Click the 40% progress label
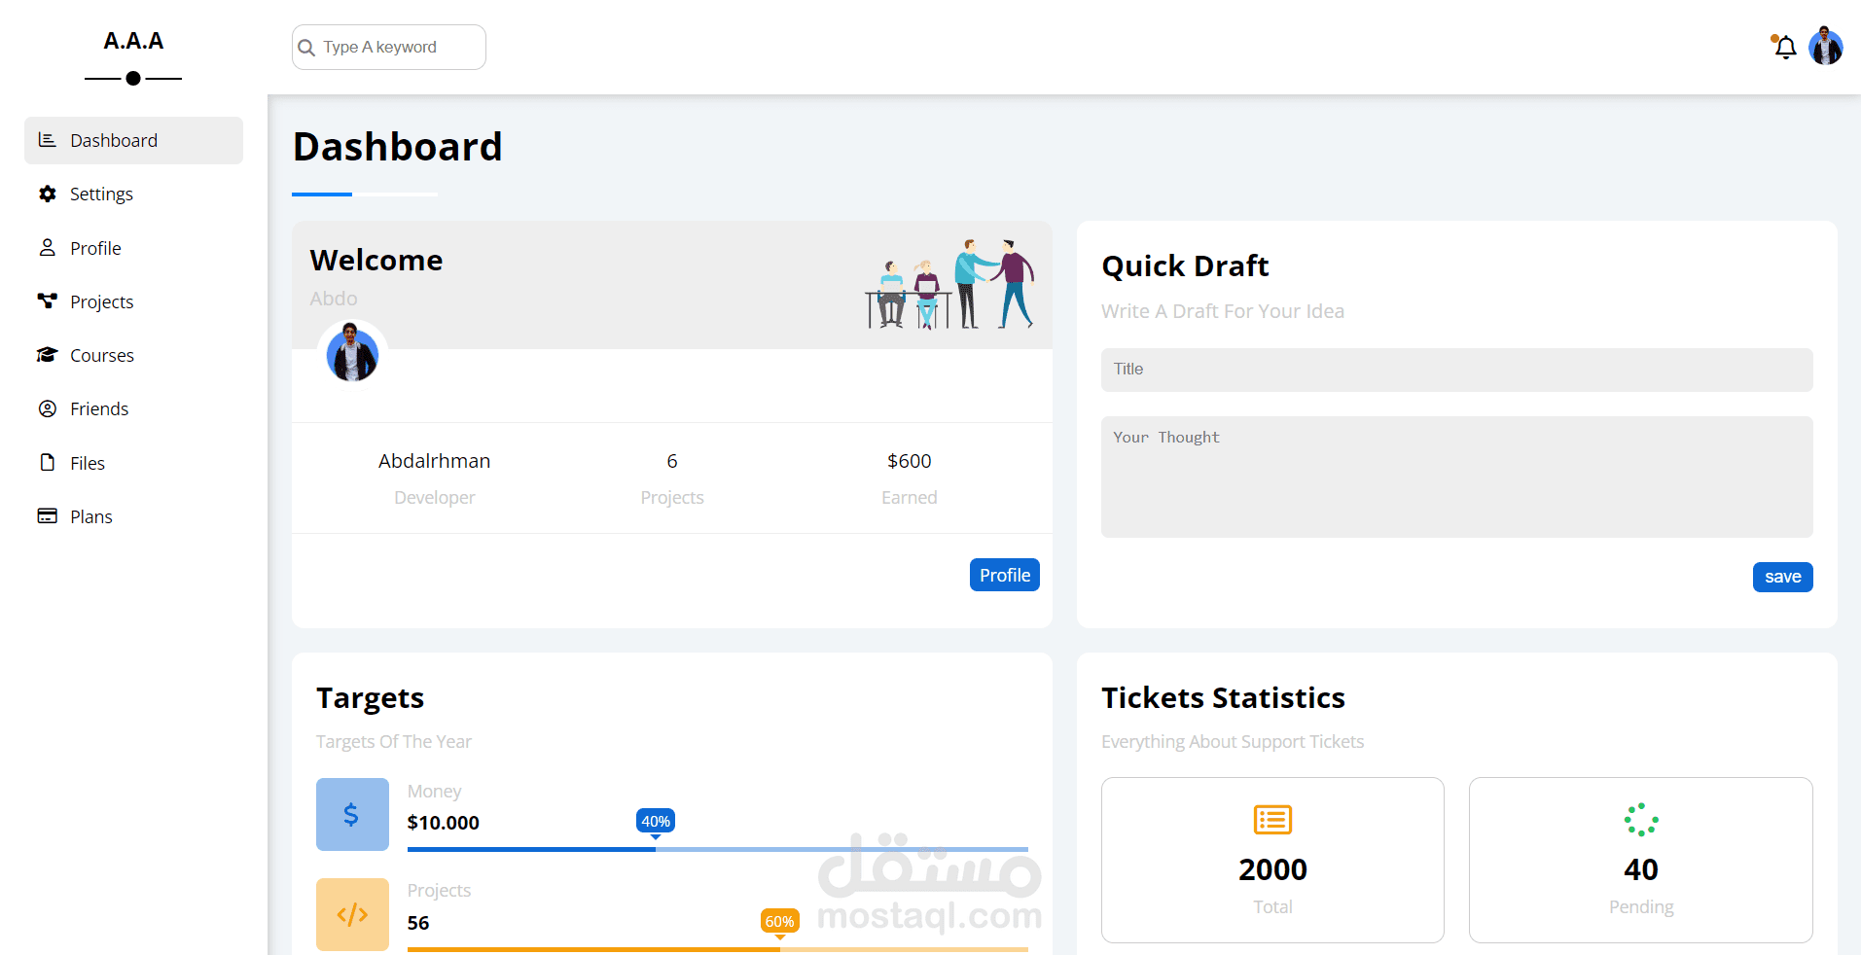This screenshot has width=1861, height=955. [x=656, y=822]
